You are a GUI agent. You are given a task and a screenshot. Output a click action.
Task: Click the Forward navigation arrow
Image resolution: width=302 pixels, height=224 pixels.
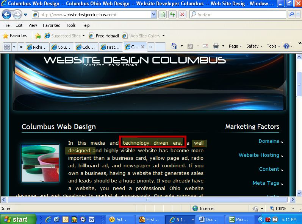click(x=17, y=15)
